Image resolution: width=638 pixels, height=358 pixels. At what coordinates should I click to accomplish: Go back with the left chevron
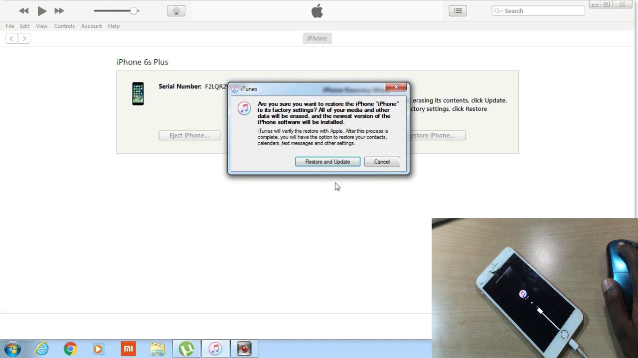pos(11,38)
